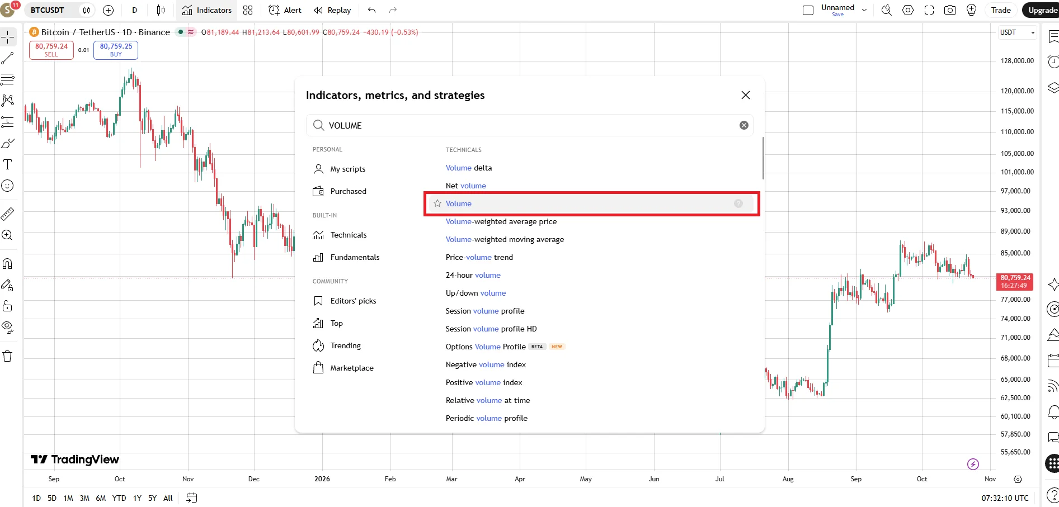Expand the USDT currency dropdown
Screen dimensions: 1059x507
1018,32
